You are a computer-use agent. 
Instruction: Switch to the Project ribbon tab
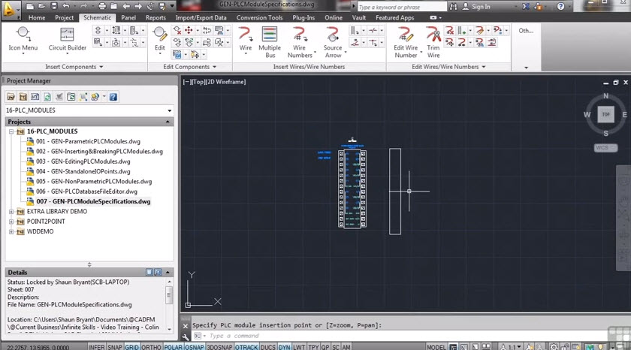[65, 18]
